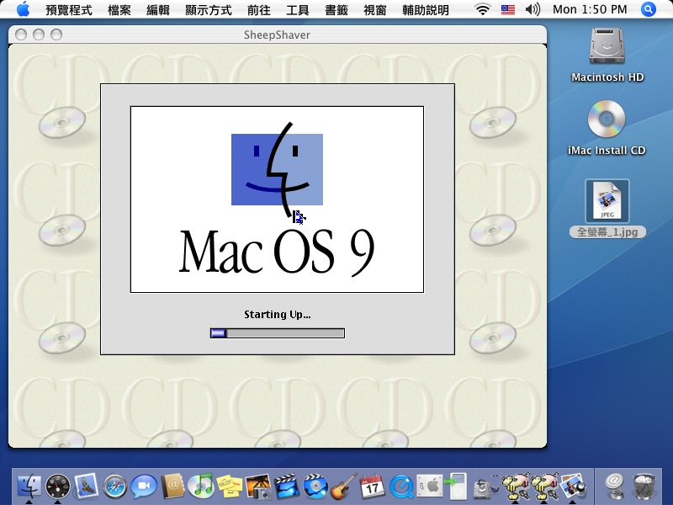Click the Wi-Fi status menu icon
The width and height of the screenshot is (673, 505).
[483, 9]
